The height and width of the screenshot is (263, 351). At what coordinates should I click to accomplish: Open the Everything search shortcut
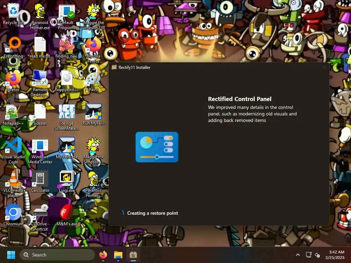tap(13, 47)
